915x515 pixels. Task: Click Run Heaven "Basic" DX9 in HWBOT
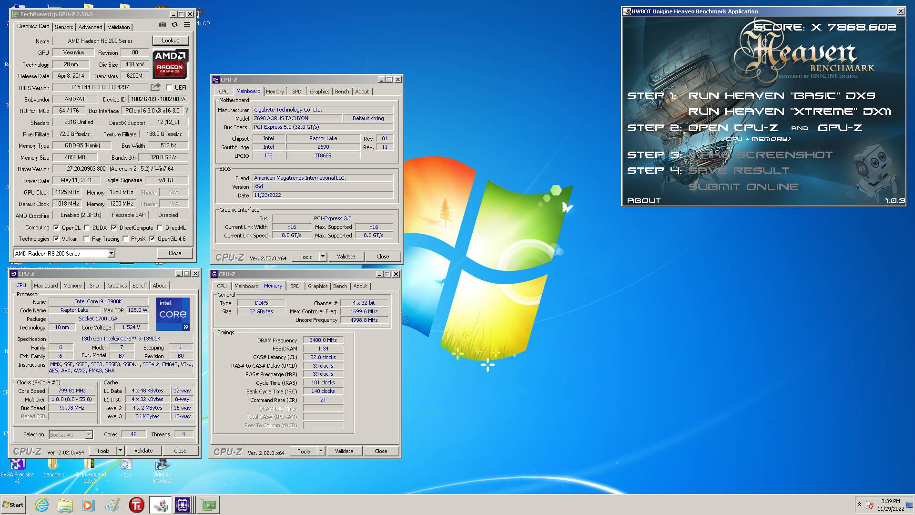(x=782, y=96)
